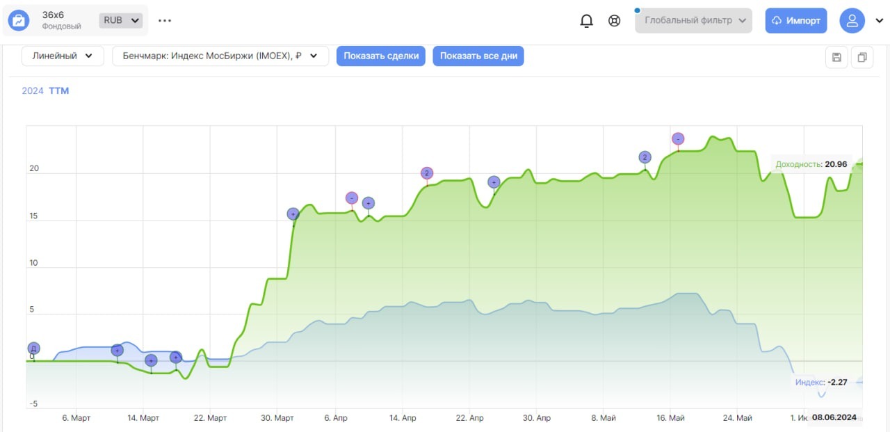Open the Бенчмарк Индекс МосБиржи dropdown
The width and height of the screenshot is (890, 432).
click(220, 56)
